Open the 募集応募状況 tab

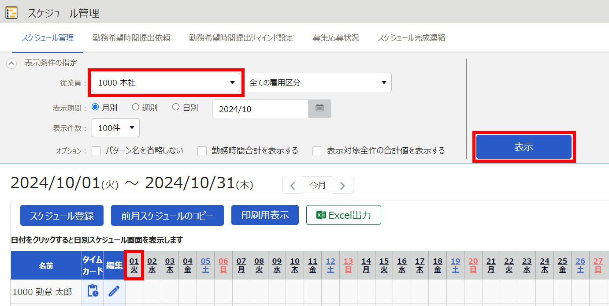tap(336, 38)
